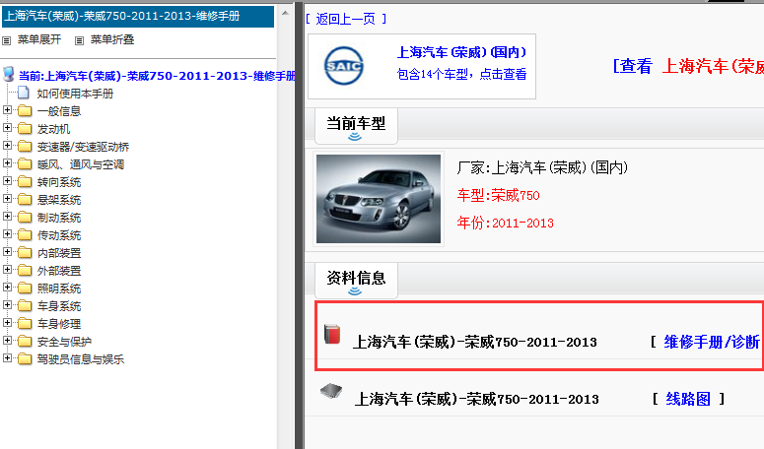Click the 悬架系统 folder icon

tap(25, 200)
